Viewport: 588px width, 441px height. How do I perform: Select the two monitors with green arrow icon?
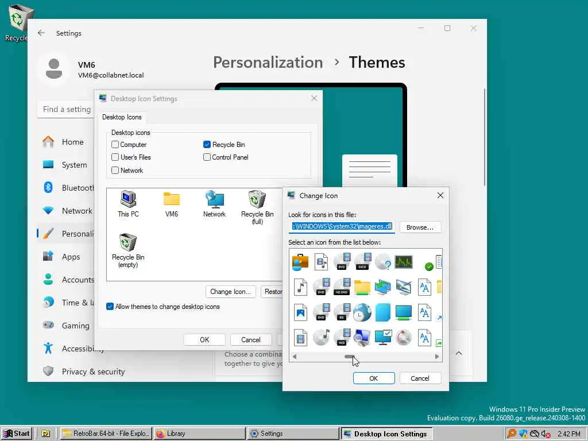383,287
